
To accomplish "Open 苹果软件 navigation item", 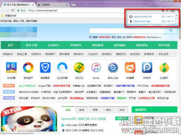I will [x=76, y=45].
